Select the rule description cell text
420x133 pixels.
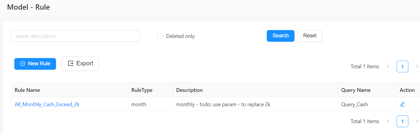223,104
